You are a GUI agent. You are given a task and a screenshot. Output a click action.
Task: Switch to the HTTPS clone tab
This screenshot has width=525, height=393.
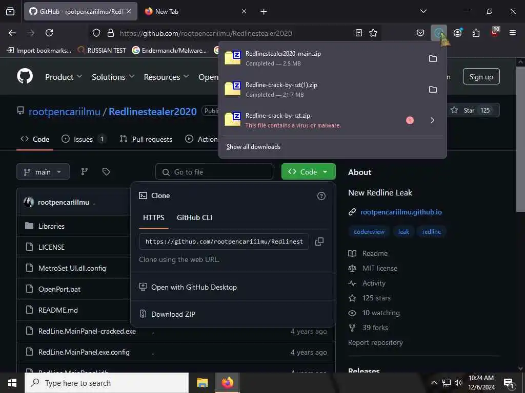154,217
